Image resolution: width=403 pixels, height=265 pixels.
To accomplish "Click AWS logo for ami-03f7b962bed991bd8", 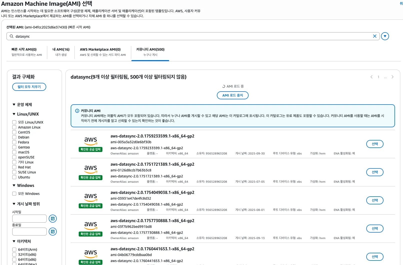I will pos(90,226).
